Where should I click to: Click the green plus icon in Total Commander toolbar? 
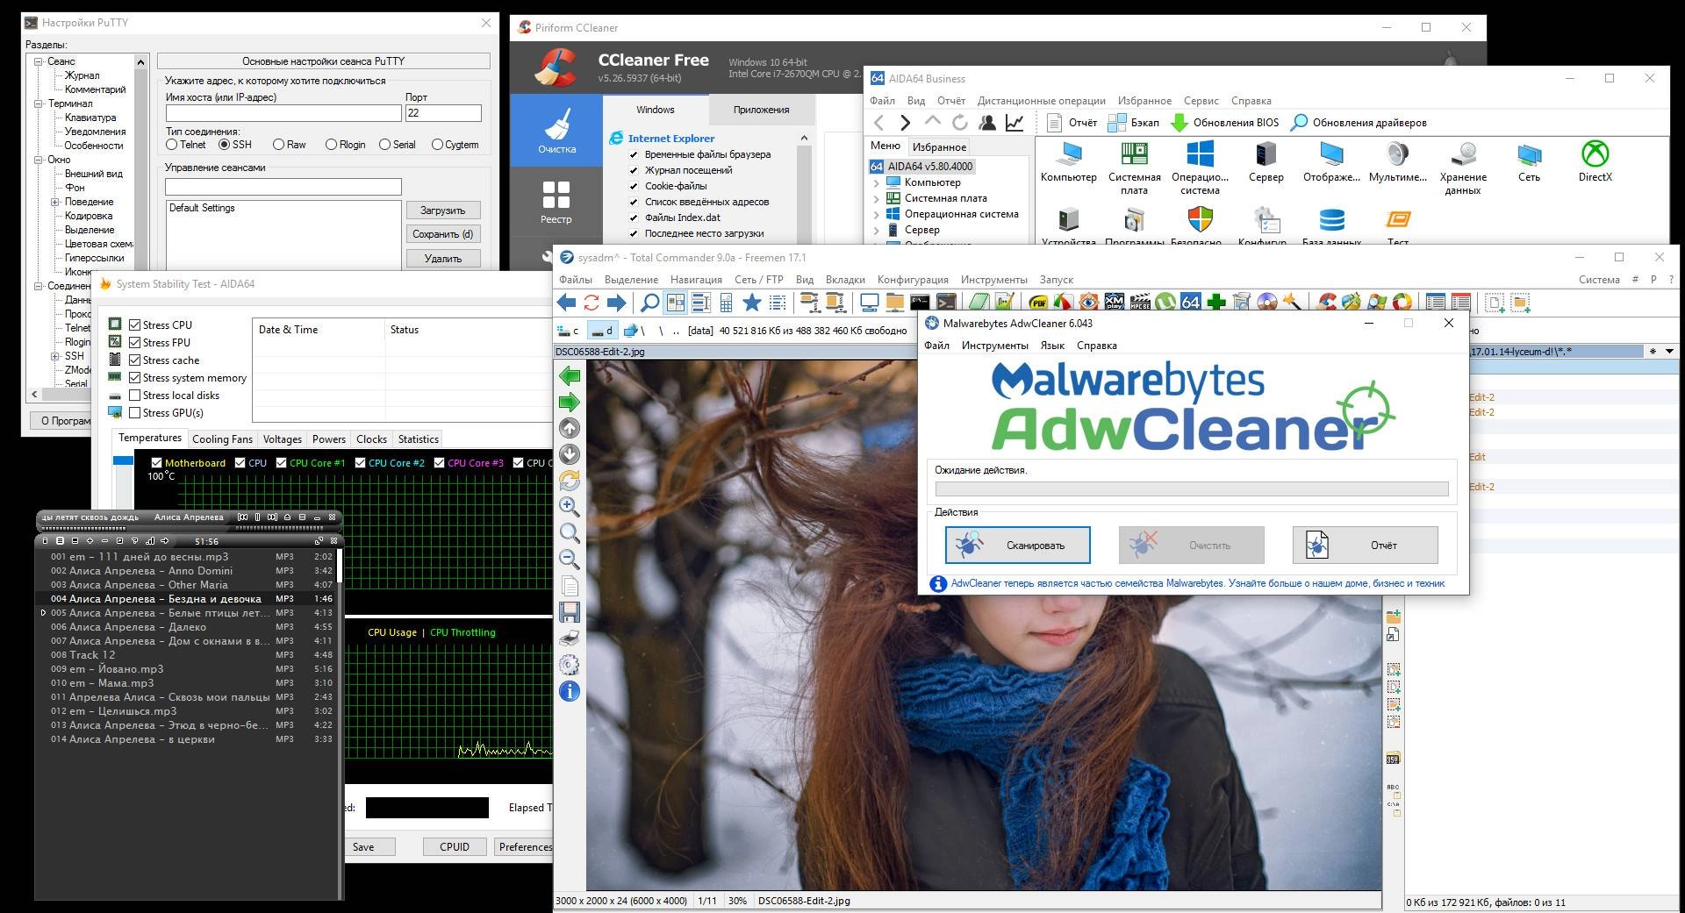coord(1216,303)
